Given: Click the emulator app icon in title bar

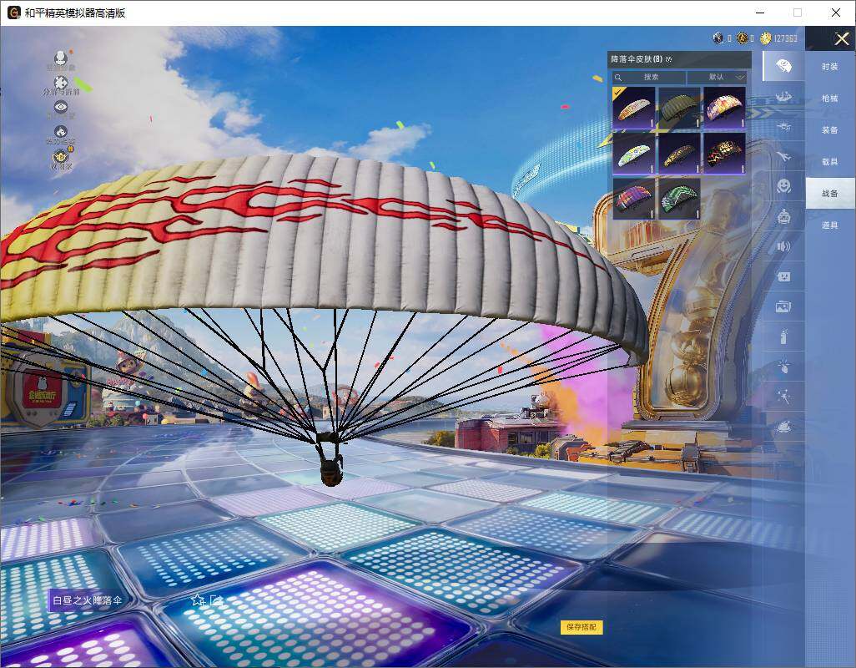Looking at the screenshot, I should click(x=13, y=13).
